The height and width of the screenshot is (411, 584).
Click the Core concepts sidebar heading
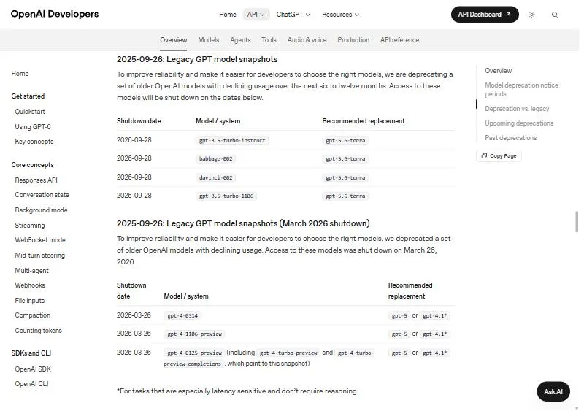point(32,165)
